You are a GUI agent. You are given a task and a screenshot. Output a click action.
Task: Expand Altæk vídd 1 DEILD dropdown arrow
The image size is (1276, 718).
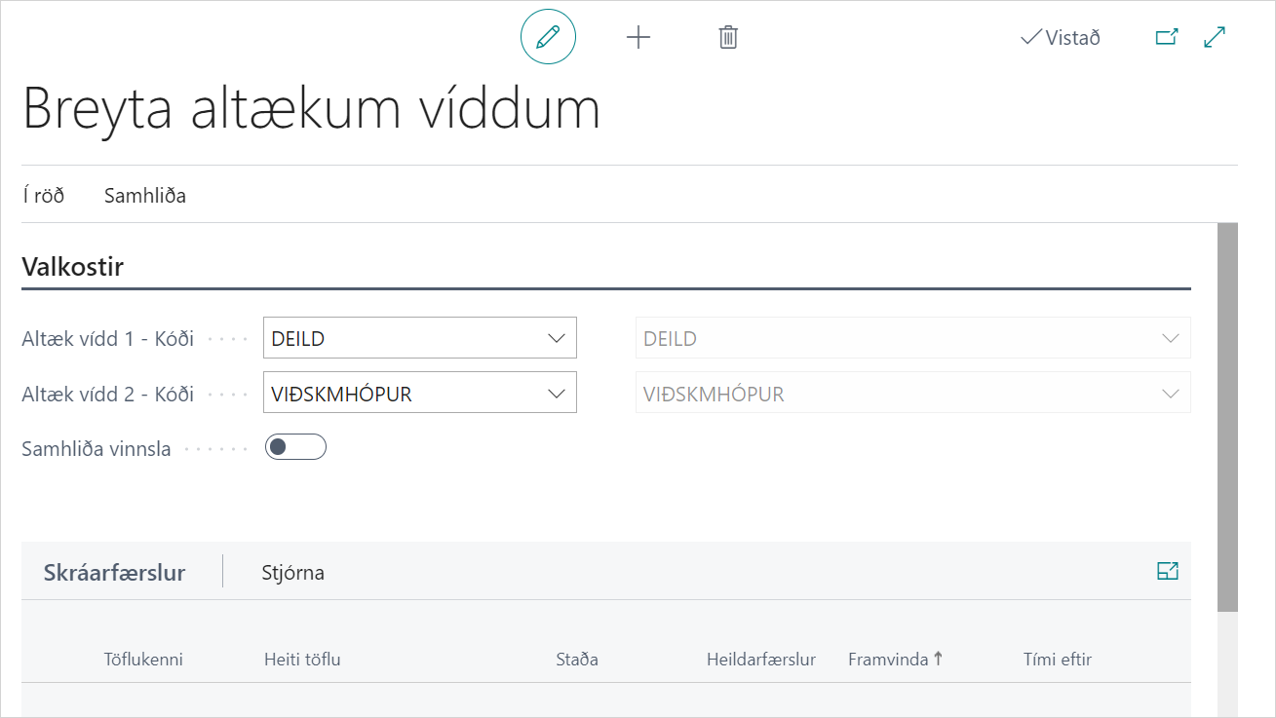pos(557,338)
